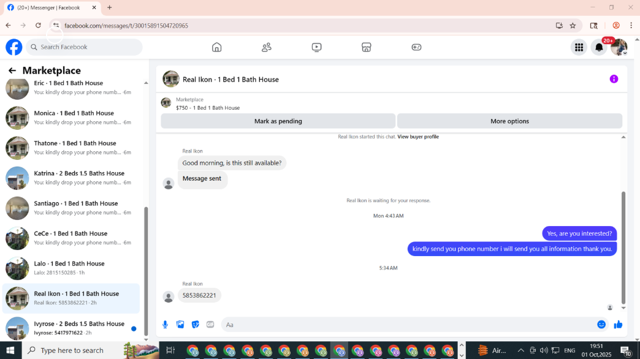
Task: Open Santiago 1 Bed 1 Bath House chat
Action: pyautogui.click(x=72, y=208)
